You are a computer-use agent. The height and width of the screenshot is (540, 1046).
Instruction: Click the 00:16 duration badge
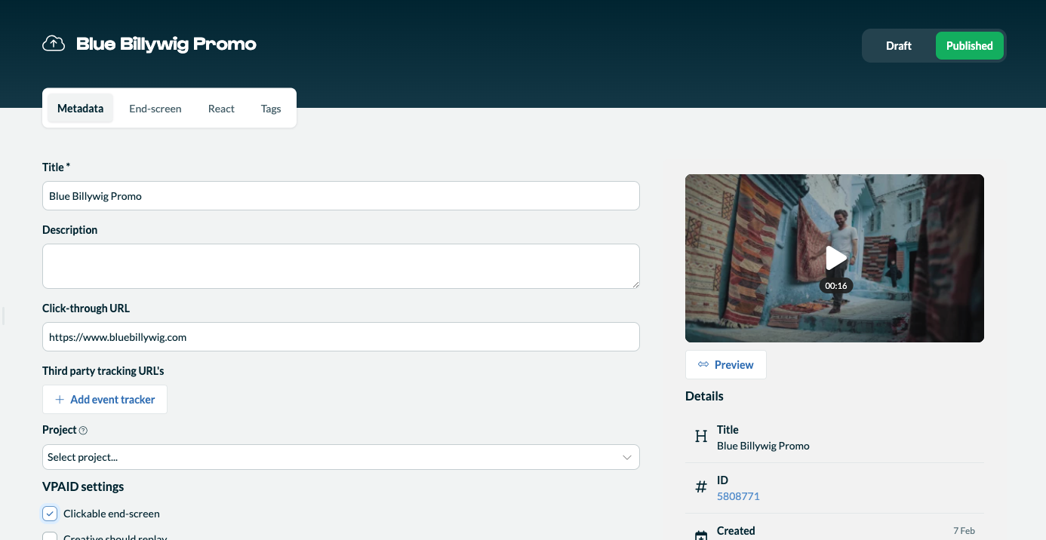pyautogui.click(x=835, y=286)
